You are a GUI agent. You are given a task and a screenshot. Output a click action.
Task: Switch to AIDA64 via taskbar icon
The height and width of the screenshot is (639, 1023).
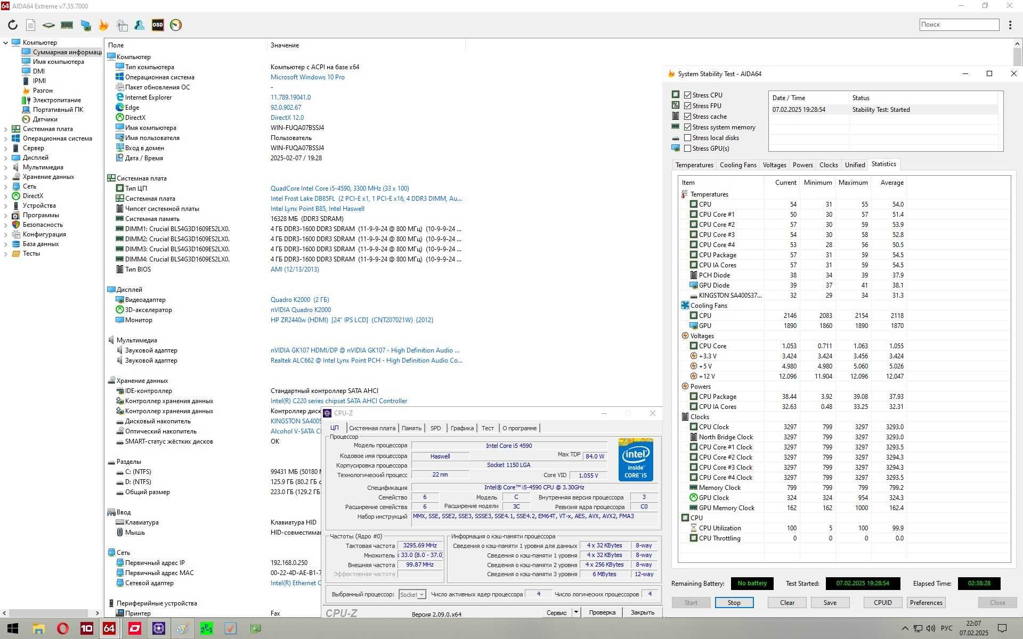click(x=109, y=628)
